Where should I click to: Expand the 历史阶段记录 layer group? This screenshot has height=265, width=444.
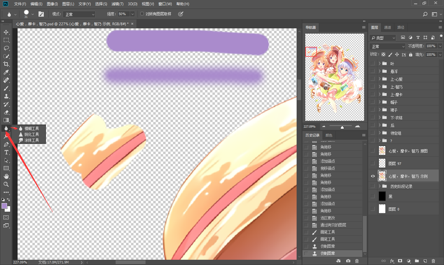pyautogui.click(x=379, y=186)
